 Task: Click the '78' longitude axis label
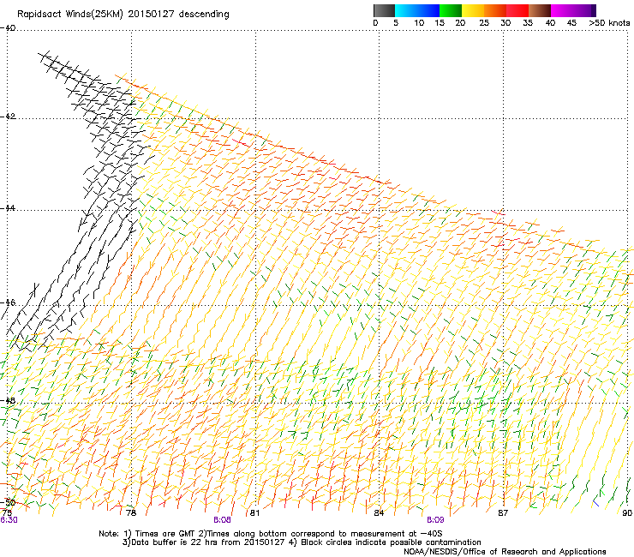click(131, 513)
